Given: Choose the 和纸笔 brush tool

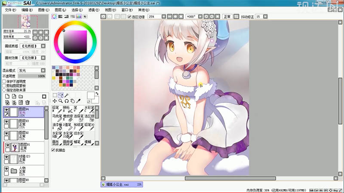Looking at the screenshot, I should pyautogui.click(x=79, y=127).
